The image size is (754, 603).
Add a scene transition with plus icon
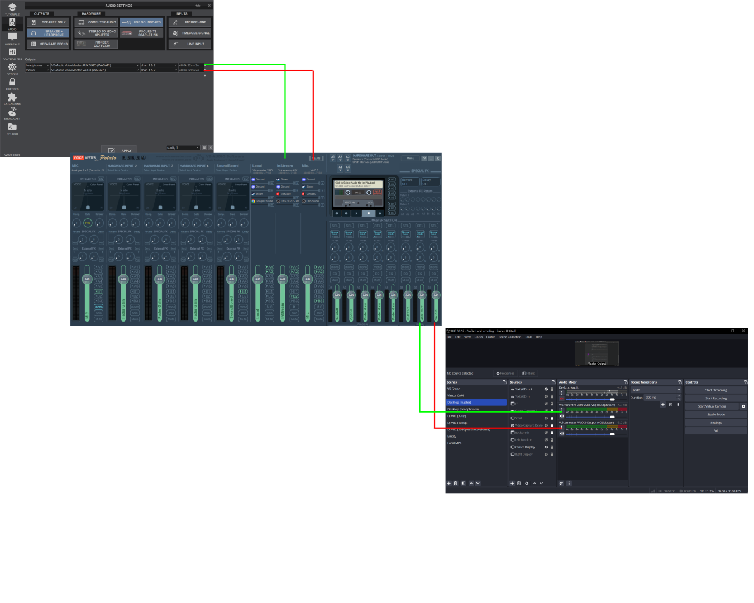point(663,404)
